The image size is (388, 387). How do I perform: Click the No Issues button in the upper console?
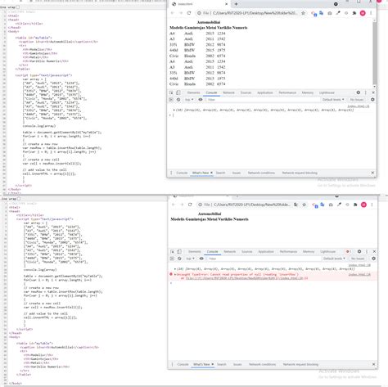coord(357,100)
